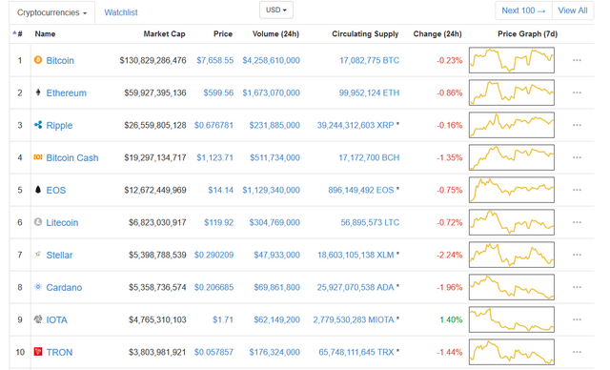Sort by Market Cap column header
The height and width of the screenshot is (370, 610).
coord(164,33)
